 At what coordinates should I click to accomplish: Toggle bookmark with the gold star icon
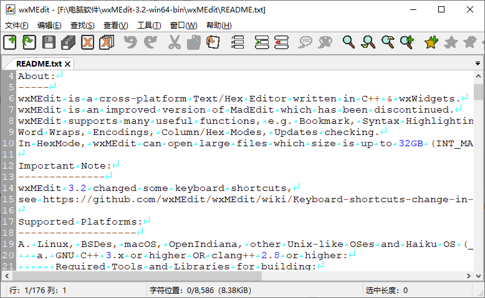click(431, 42)
